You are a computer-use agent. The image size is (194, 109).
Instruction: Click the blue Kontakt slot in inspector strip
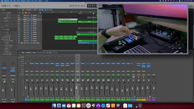point(4,68)
